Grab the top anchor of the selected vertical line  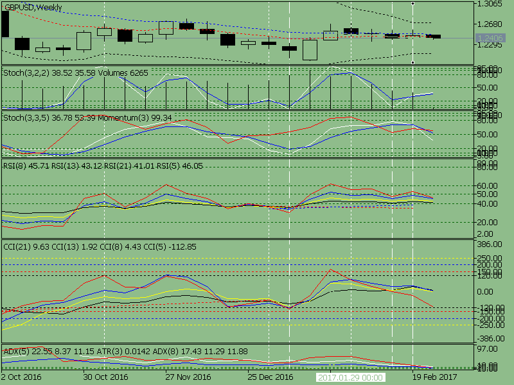(x=412, y=4)
